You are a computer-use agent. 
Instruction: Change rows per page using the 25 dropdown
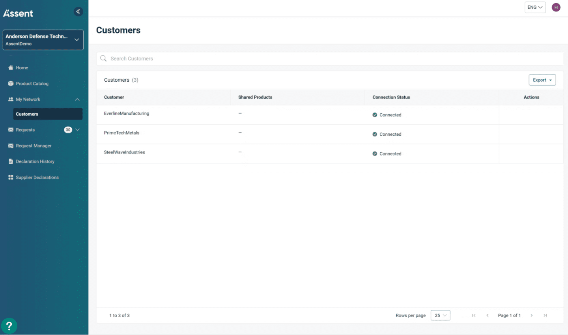coord(440,315)
